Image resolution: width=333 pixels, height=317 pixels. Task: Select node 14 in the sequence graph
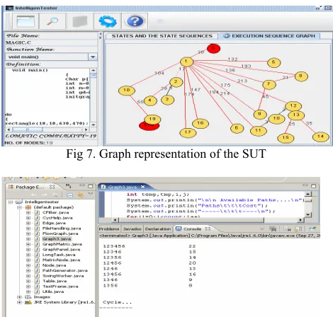(320, 137)
